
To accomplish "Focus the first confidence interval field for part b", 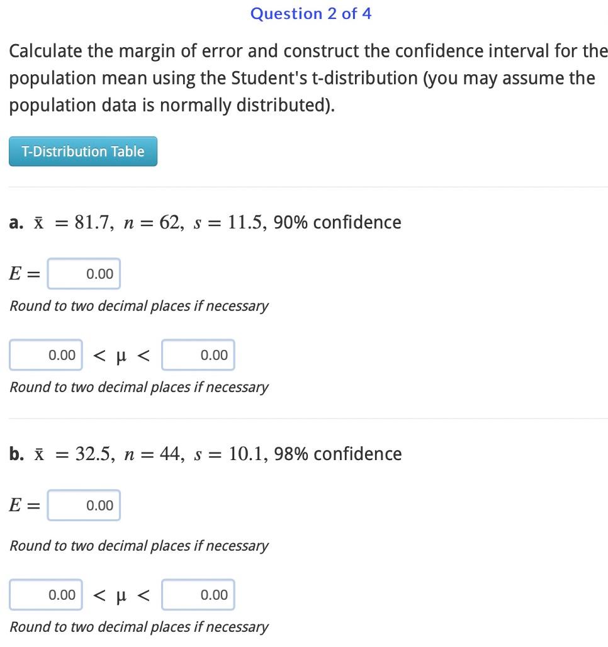I will click(x=46, y=594).
